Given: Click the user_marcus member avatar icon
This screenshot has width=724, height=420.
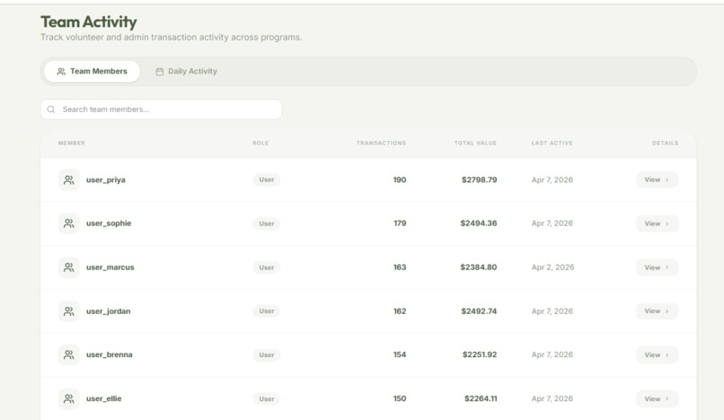Looking at the screenshot, I should (69, 267).
